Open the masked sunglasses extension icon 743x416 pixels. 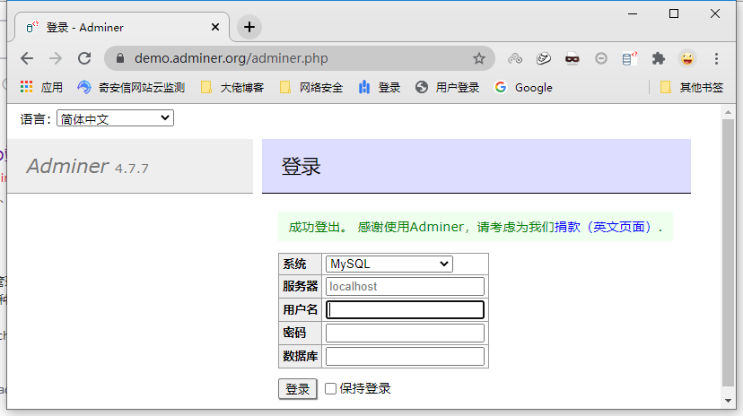[573, 58]
